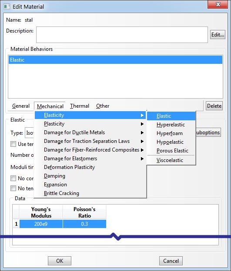Close the Edit Material dialog
This screenshot has width=231, height=271.
tap(218, 4)
